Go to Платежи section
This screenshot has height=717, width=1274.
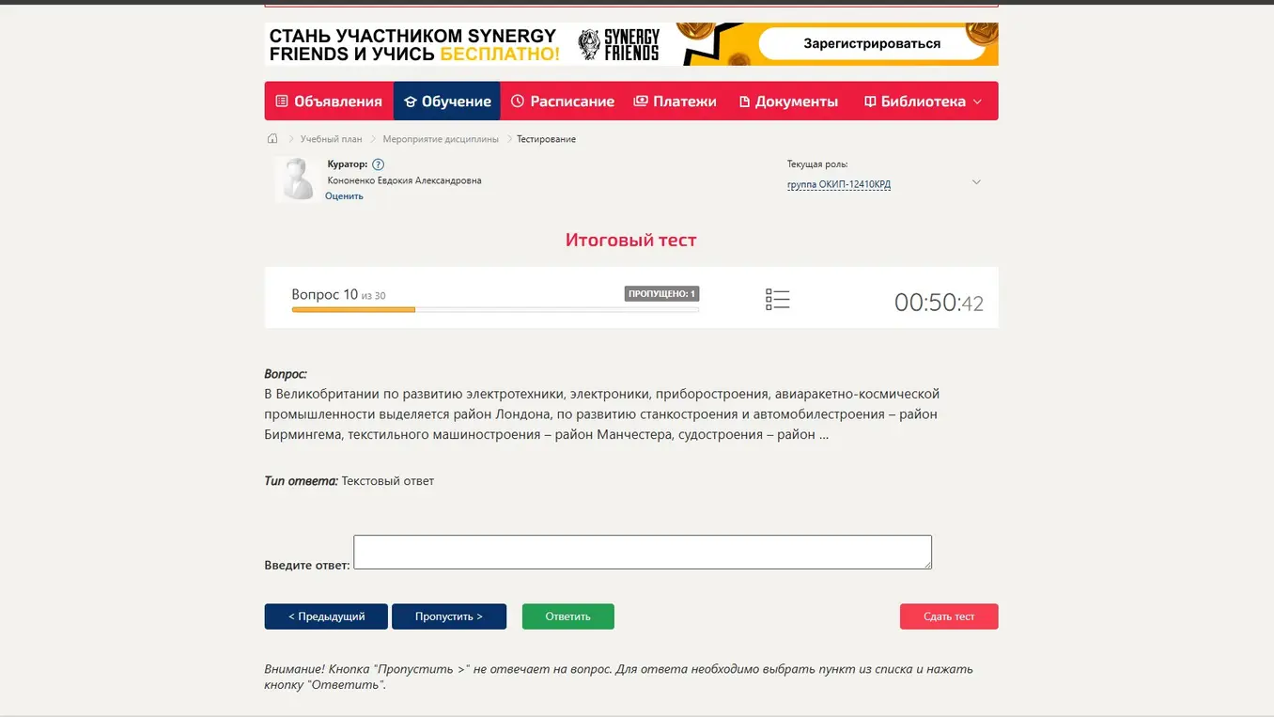[x=675, y=101]
